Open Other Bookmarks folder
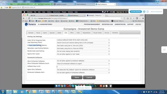This screenshot has height=94, width=167. click(x=138, y=21)
